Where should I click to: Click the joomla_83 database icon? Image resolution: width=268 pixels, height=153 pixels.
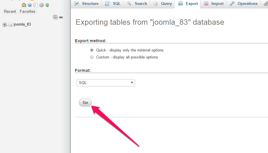tap(10, 25)
